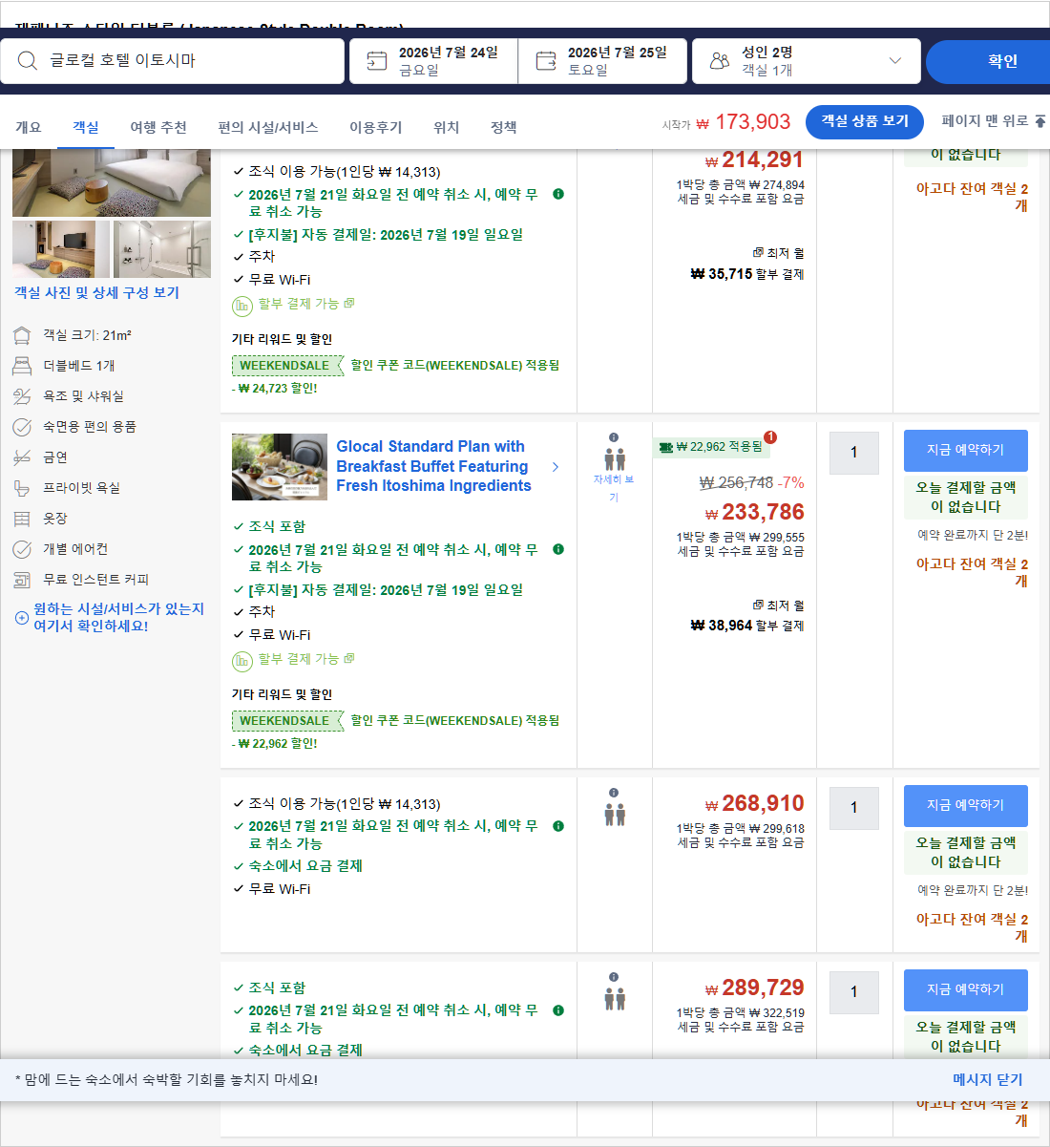This screenshot has height=1147, width=1050.
Task: Click 최저 월 installment for ₩35,715
Action: 778,253
